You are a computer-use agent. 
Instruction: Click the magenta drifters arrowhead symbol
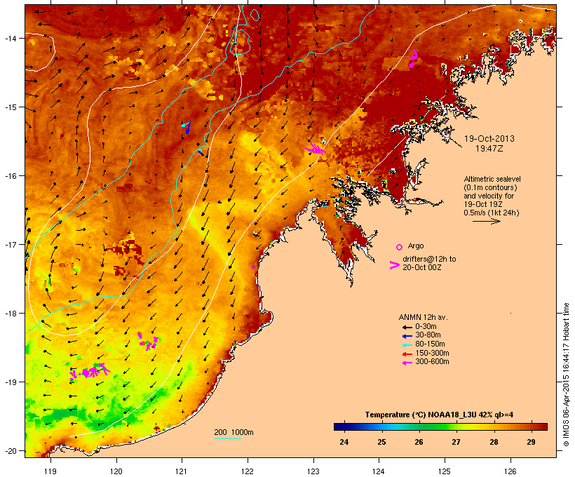coord(394,265)
